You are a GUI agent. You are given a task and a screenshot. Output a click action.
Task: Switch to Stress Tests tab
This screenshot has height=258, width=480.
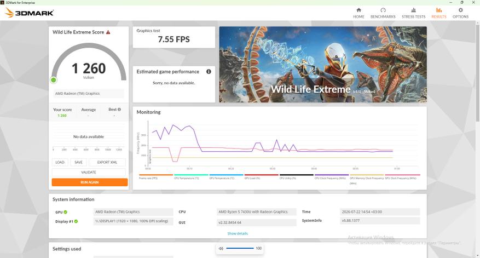(413, 13)
